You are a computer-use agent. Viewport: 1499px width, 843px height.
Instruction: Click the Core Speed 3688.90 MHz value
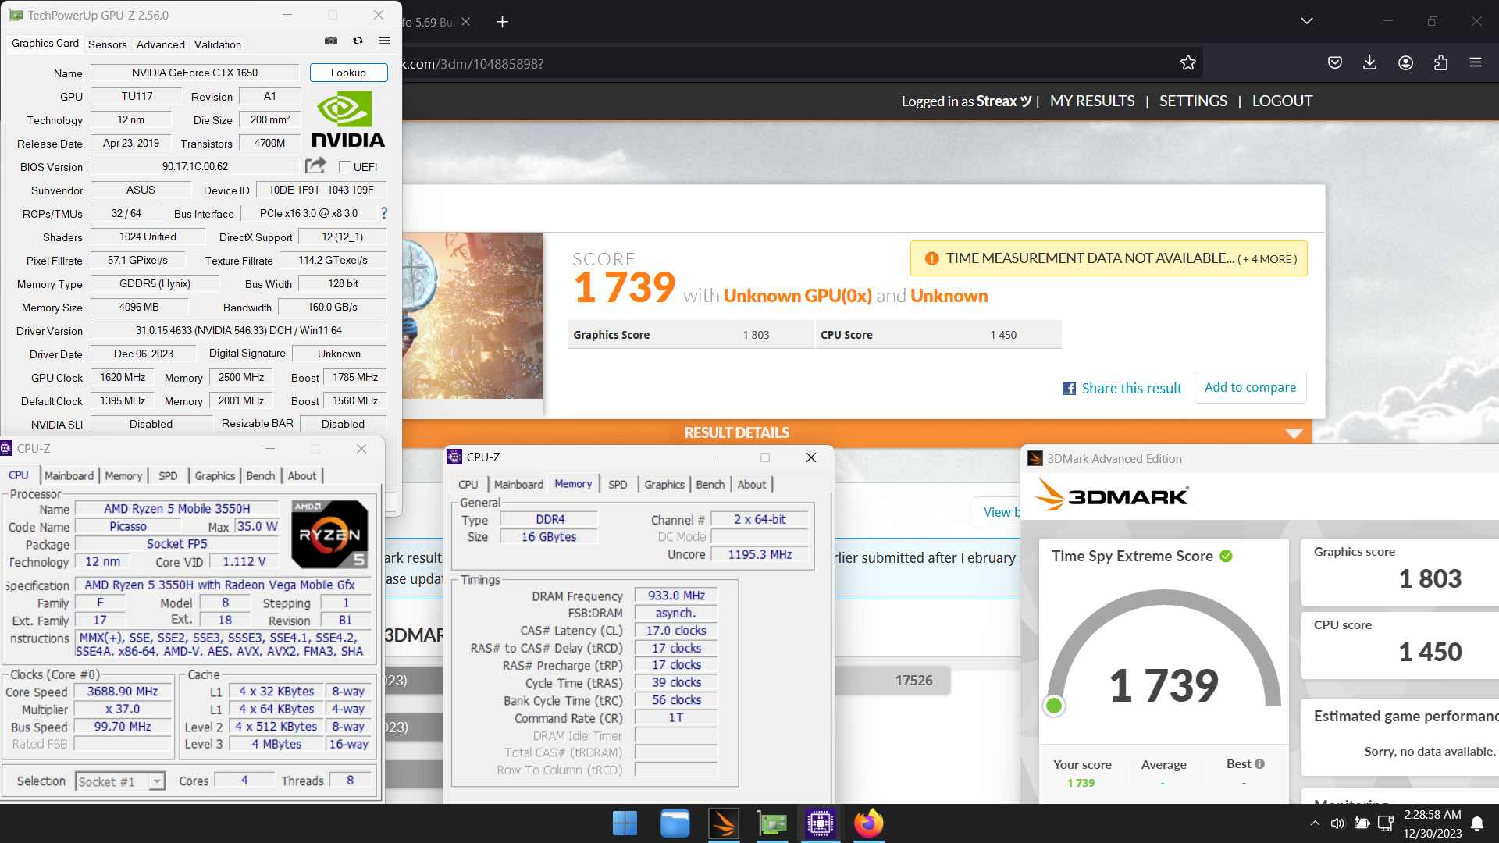pyautogui.click(x=123, y=692)
